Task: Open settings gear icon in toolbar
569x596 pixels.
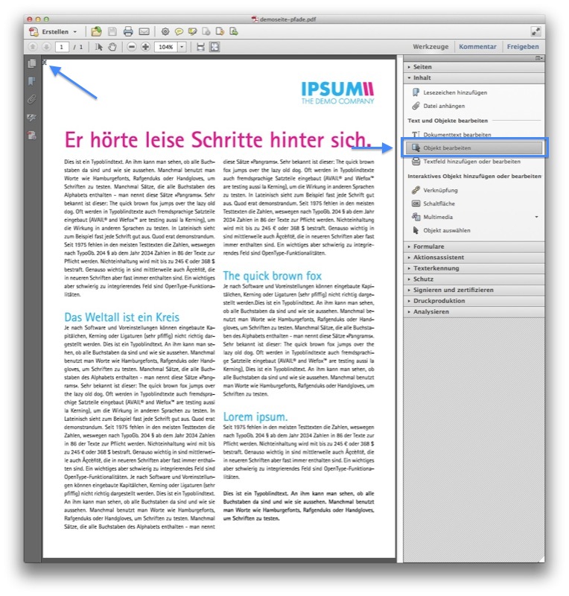Action: 165,31
